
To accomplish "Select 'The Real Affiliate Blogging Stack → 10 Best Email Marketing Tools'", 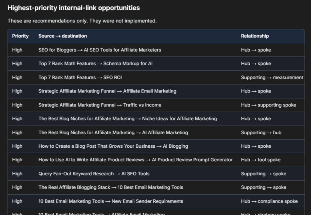I will [x=111, y=187].
